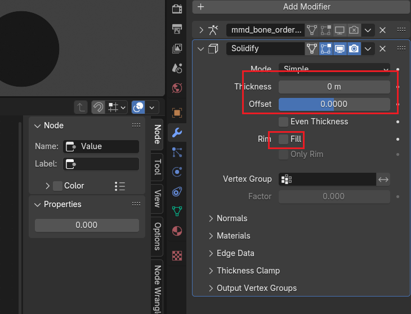Click the Add Modifier button
The height and width of the screenshot is (314, 411).
point(301,7)
